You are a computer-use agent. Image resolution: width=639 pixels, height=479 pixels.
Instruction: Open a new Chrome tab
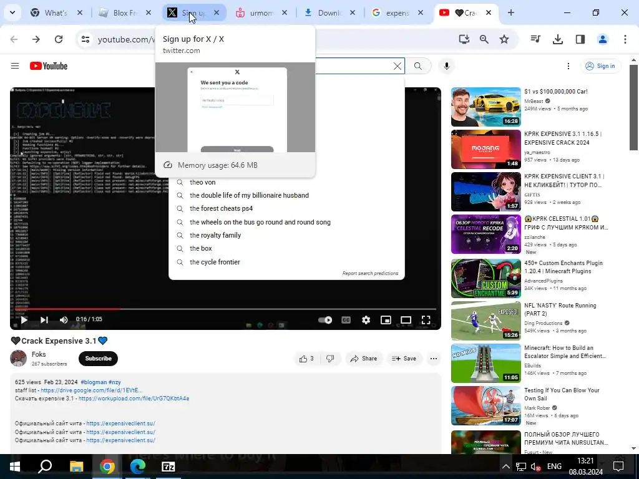tap(511, 12)
